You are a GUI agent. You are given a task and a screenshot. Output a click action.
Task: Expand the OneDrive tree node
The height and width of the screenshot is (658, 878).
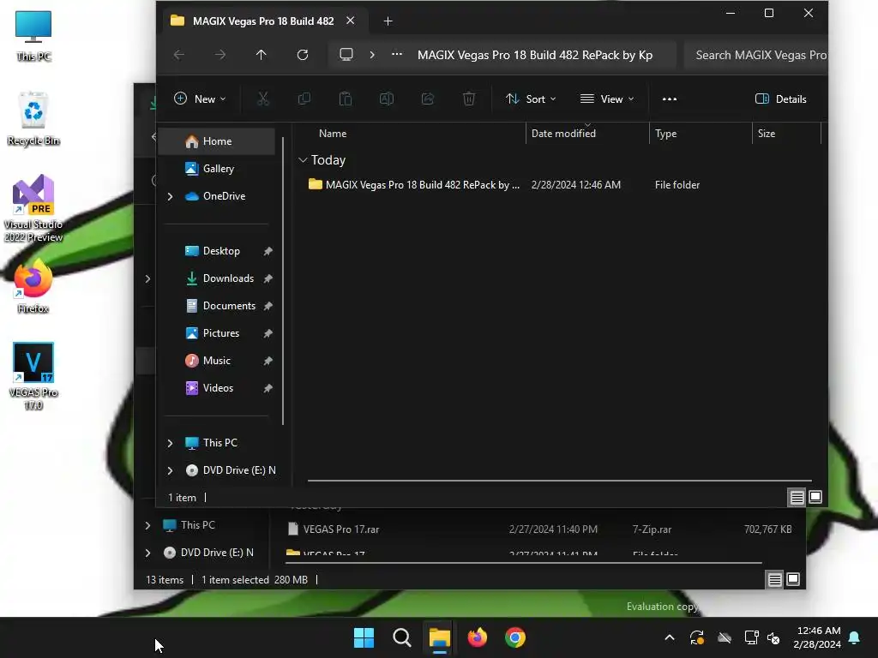171,196
